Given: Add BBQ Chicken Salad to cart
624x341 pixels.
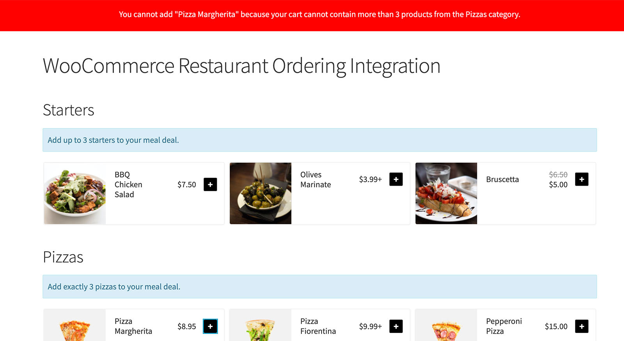Looking at the screenshot, I should click(210, 185).
